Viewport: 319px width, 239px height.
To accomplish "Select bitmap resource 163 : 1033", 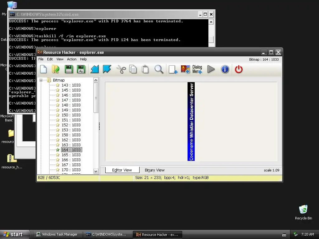I will pyautogui.click(x=71, y=145).
